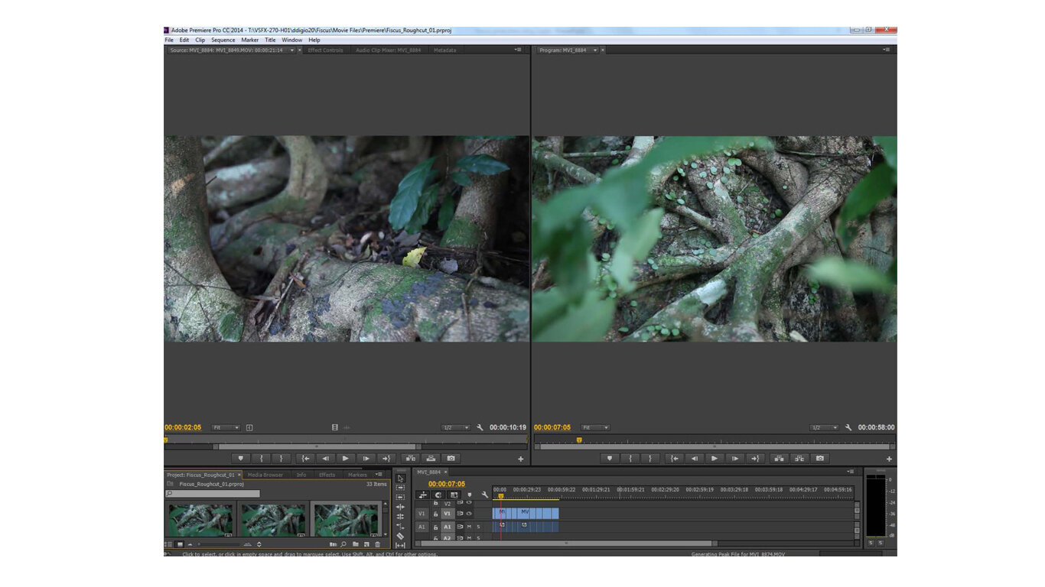Screen dimensions: 1045x587
Task: Play the clip in Source monitor
Action: 346,459
